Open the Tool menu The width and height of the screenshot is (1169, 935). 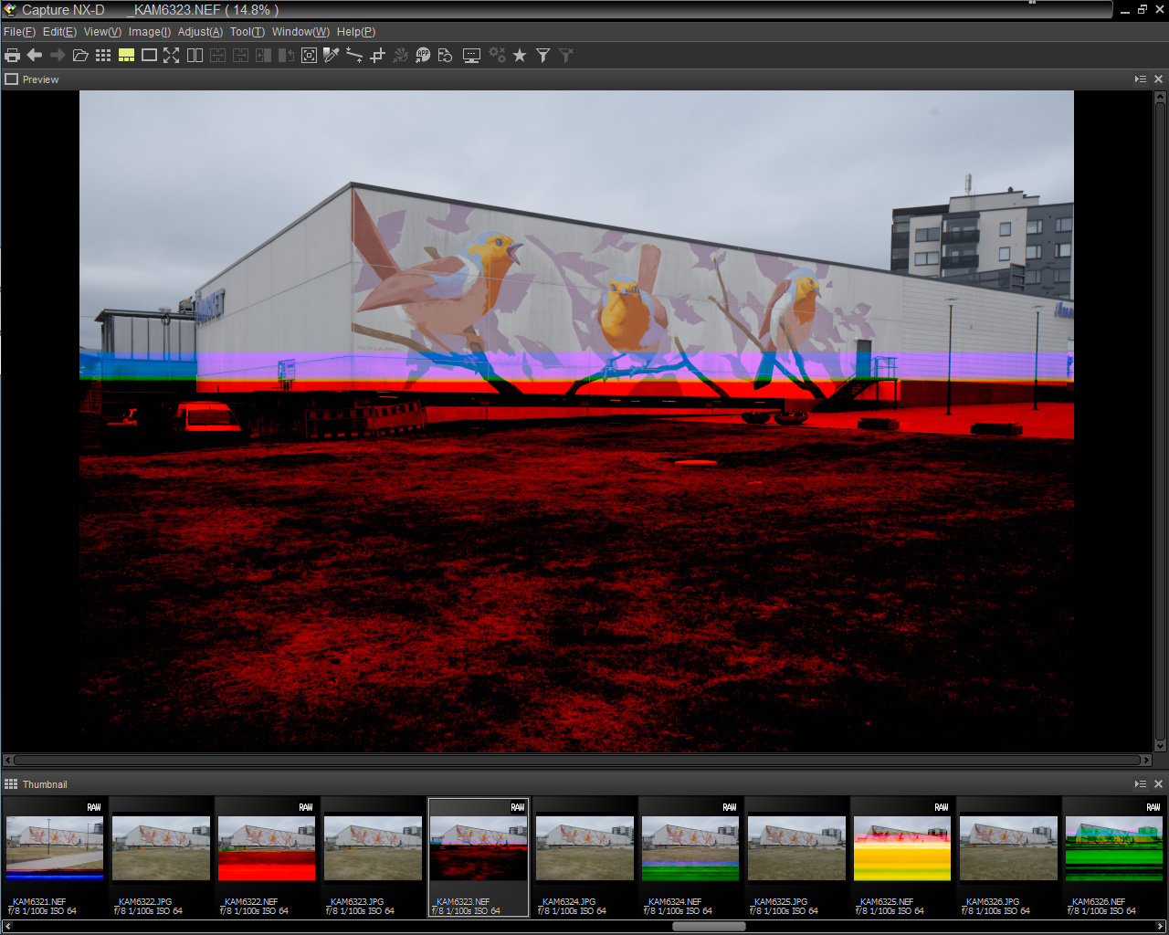pyautogui.click(x=247, y=32)
